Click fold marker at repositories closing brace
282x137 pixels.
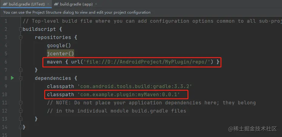(x=21, y=70)
